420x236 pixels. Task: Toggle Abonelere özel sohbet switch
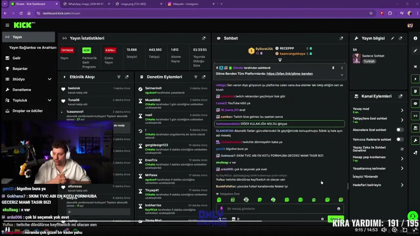[x=400, y=130]
